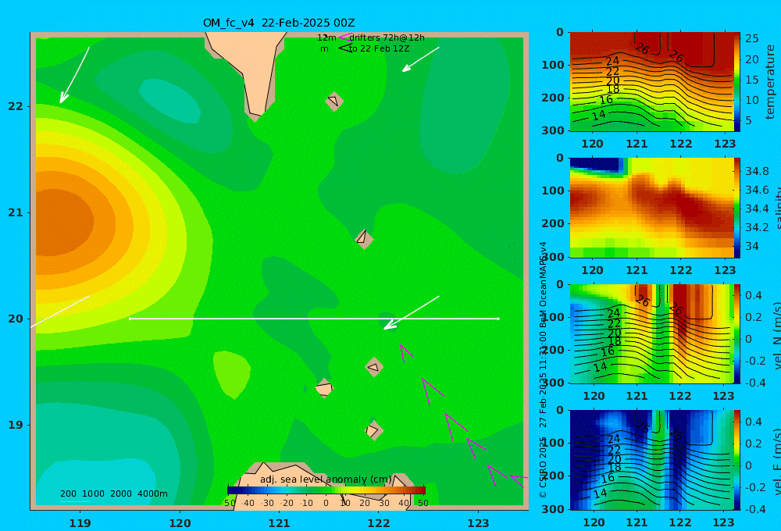Click the vertical 'temperature' axis label

tap(770, 82)
